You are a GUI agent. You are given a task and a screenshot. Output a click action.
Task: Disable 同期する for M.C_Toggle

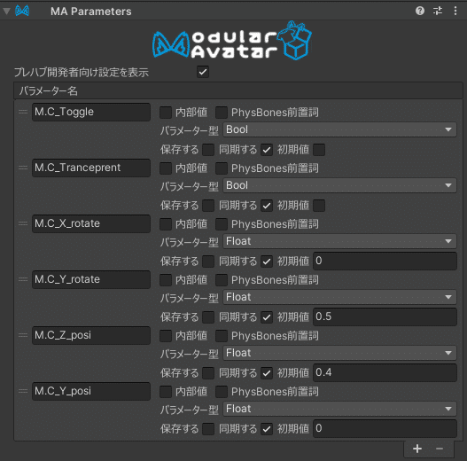click(267, 150)
